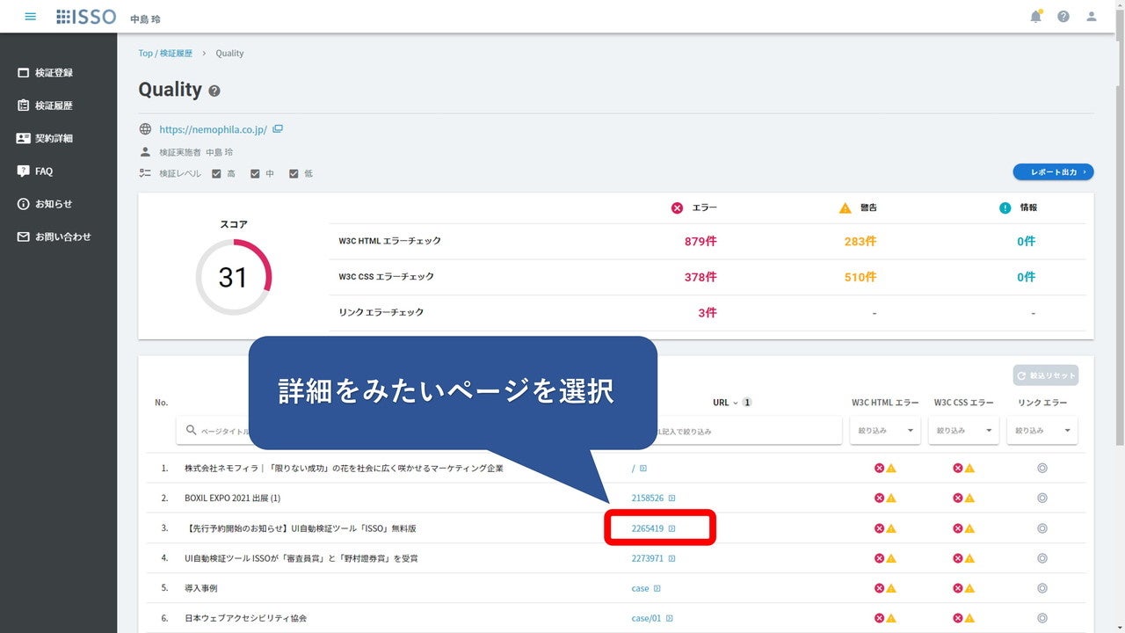The height and width of the screenshot is (633, 1125).
Task: Click the score gauge showing 31
Action: tap(234, 277)
